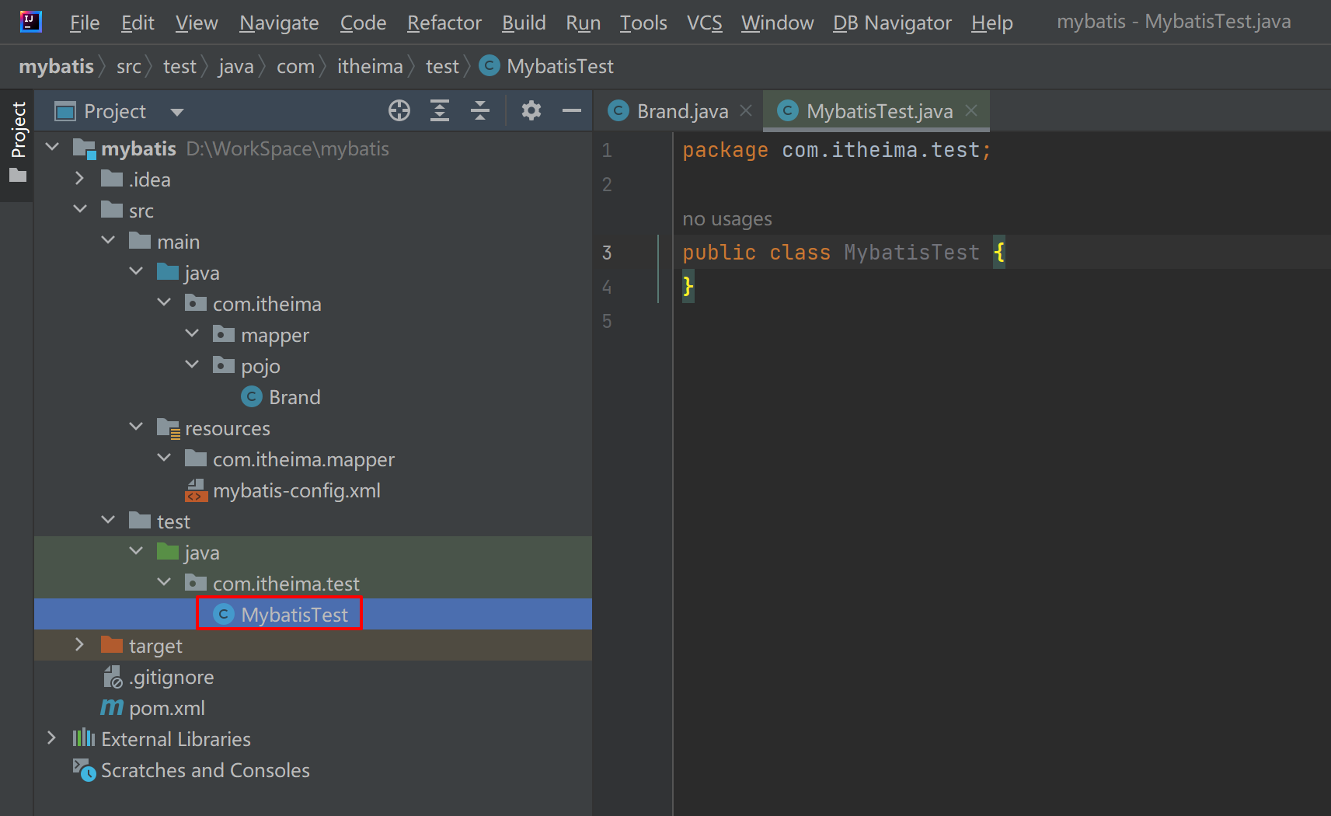1331x816 pixels.
Task: Click the blue main java folder icon
Action: (x=168, y=272)
